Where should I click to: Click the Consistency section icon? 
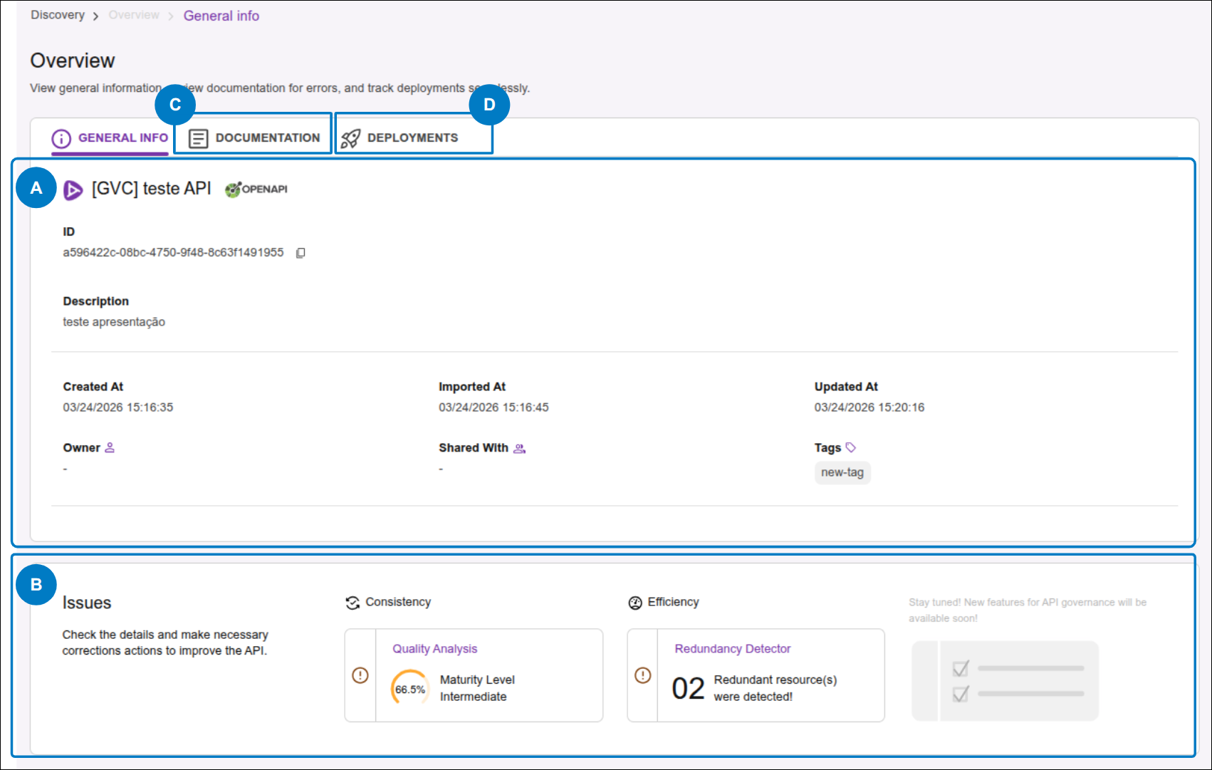tap(352, 603)
